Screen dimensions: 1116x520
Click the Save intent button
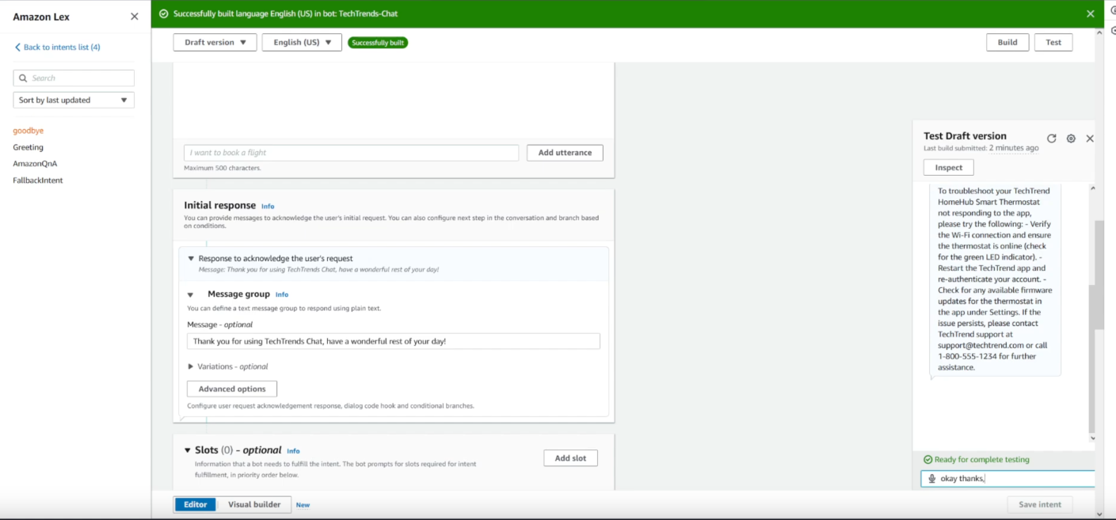(1040, 504)
